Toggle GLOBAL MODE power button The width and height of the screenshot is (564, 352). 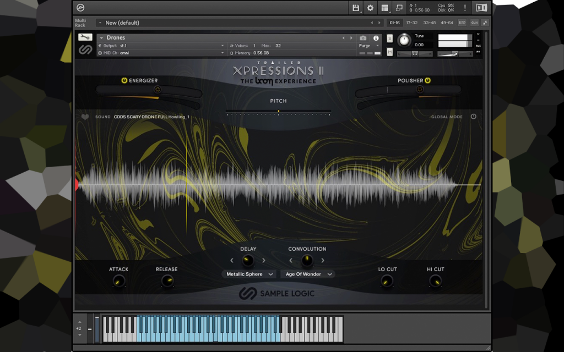tap(473, 117)
